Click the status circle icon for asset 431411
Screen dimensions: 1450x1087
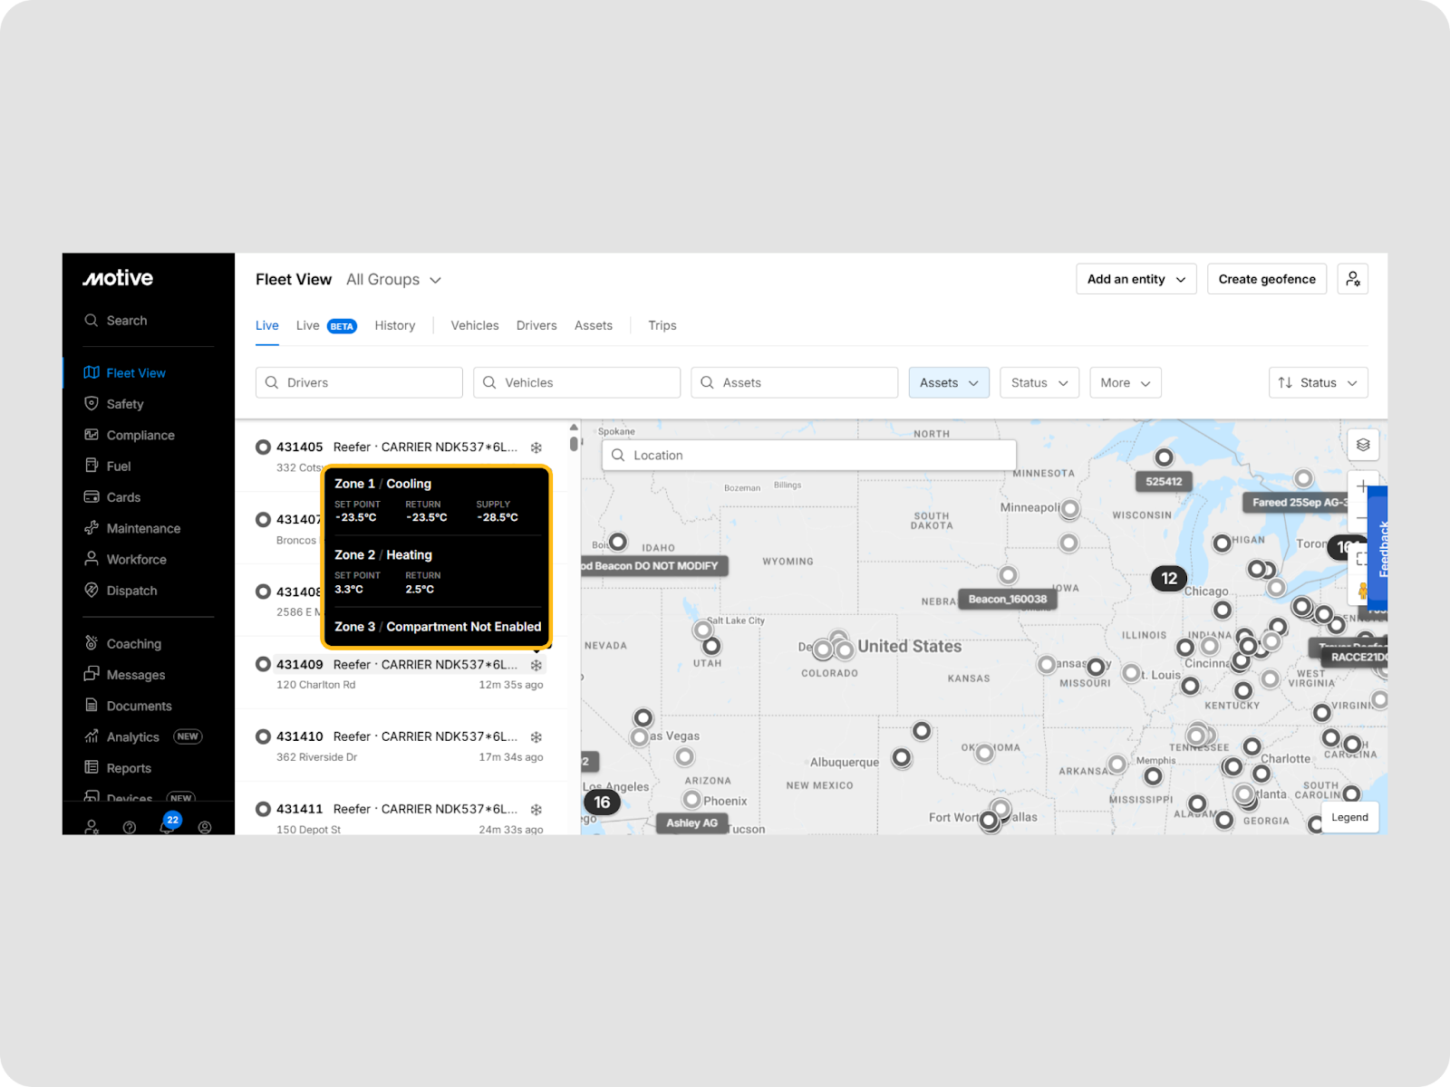coord(263,809)
